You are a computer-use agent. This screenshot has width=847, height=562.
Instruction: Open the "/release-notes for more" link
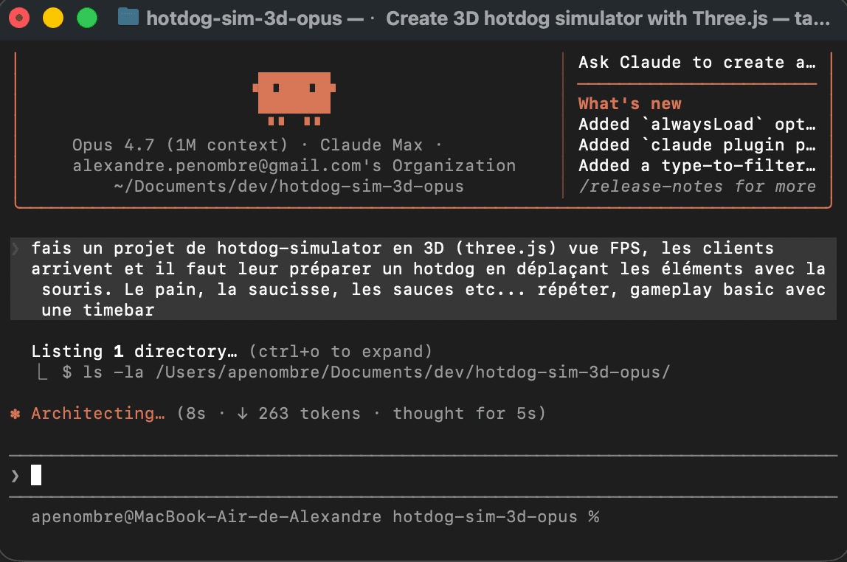click(696, 187)
